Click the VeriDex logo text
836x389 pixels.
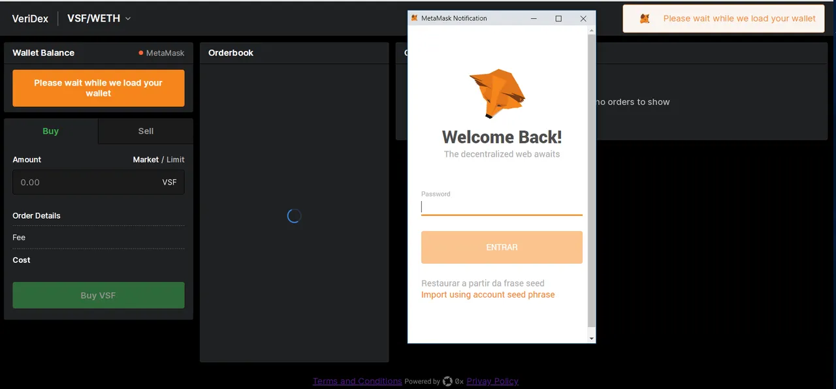point(30,18)
